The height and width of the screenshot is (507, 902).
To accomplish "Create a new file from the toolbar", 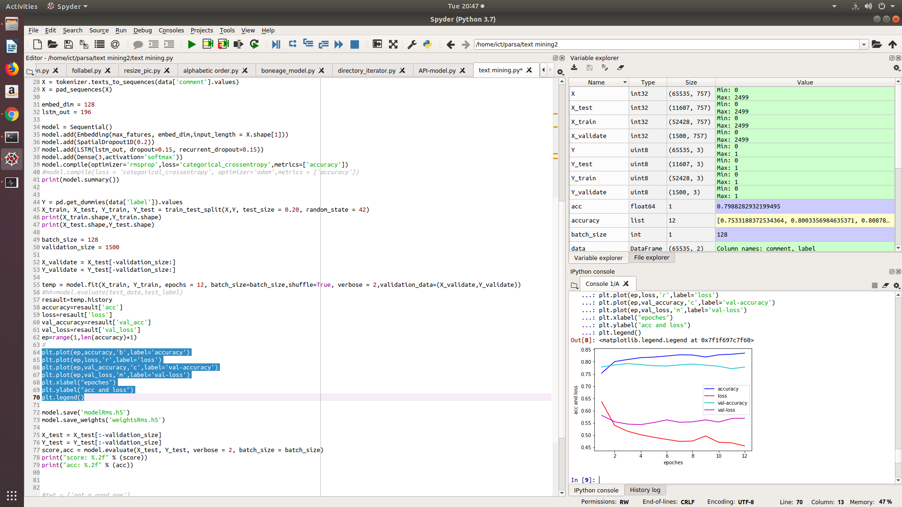I will coord(38,44).
